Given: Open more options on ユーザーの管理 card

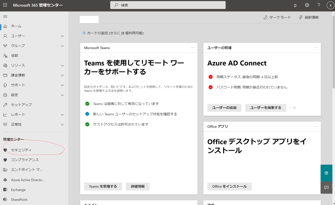Looking at the screenshot, I should (x=316, y=48).
